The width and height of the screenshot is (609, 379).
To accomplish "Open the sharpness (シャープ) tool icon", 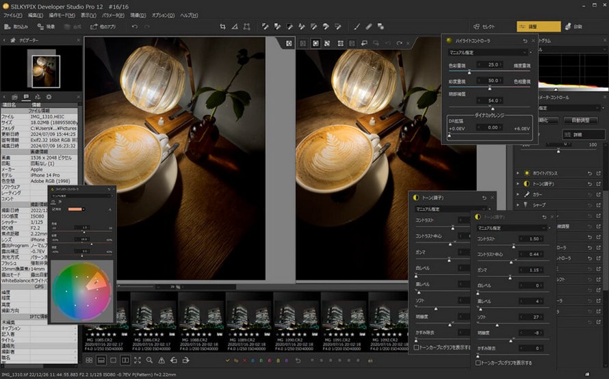I will click(527, 205).
